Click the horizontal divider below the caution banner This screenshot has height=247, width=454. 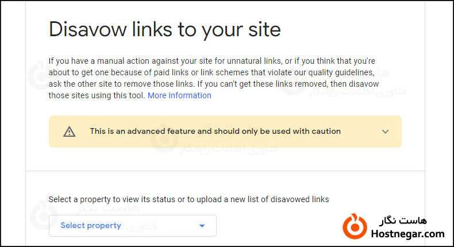tap(225, 171)
